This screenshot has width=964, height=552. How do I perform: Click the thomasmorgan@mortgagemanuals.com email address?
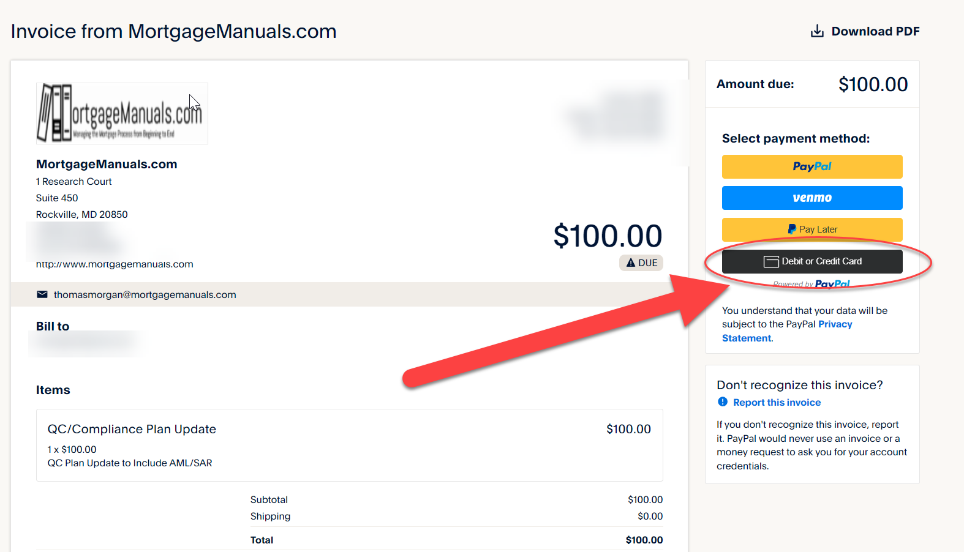click(x=145, y=294)
